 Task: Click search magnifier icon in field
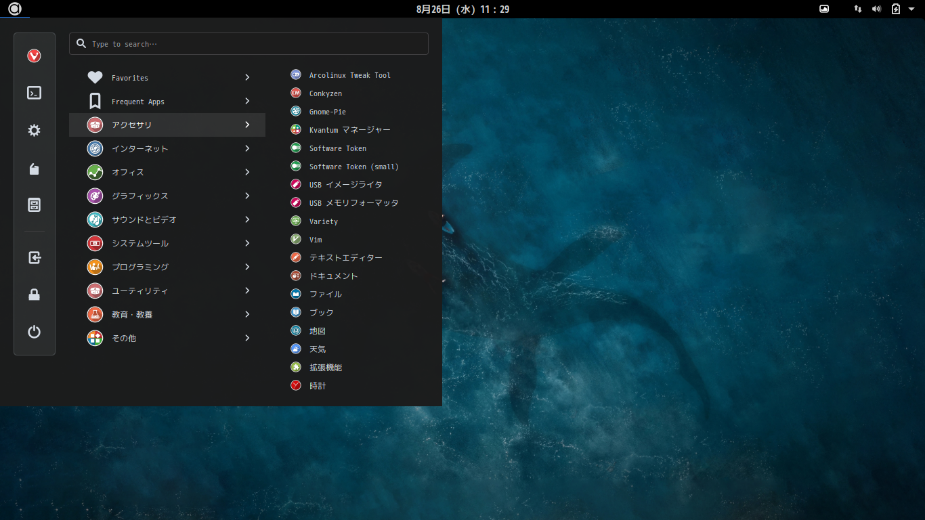[81, 44]
